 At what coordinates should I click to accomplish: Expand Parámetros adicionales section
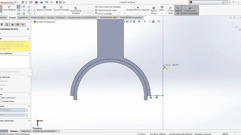[29, 121]
